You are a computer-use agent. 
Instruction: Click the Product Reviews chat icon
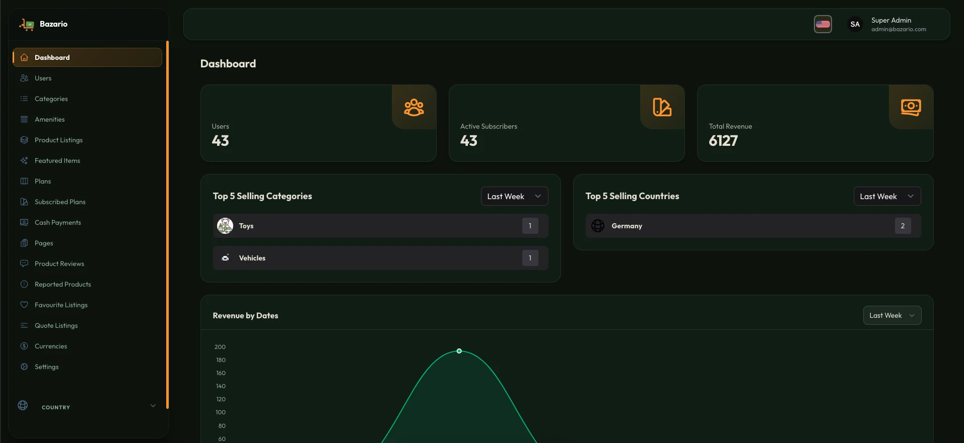click(24, 263)
